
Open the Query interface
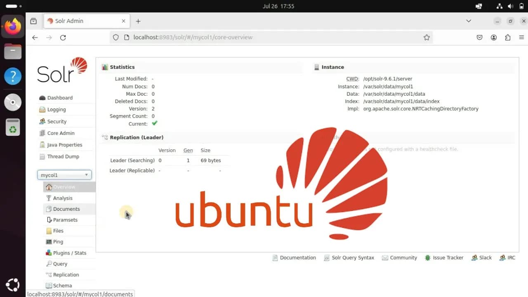pos(61,264)
